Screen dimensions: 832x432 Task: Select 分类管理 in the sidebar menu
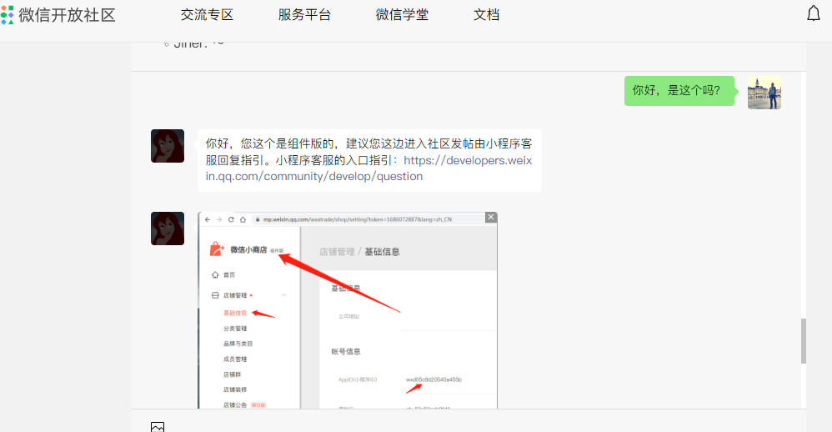pyautogui.click(x=235, y=329)
